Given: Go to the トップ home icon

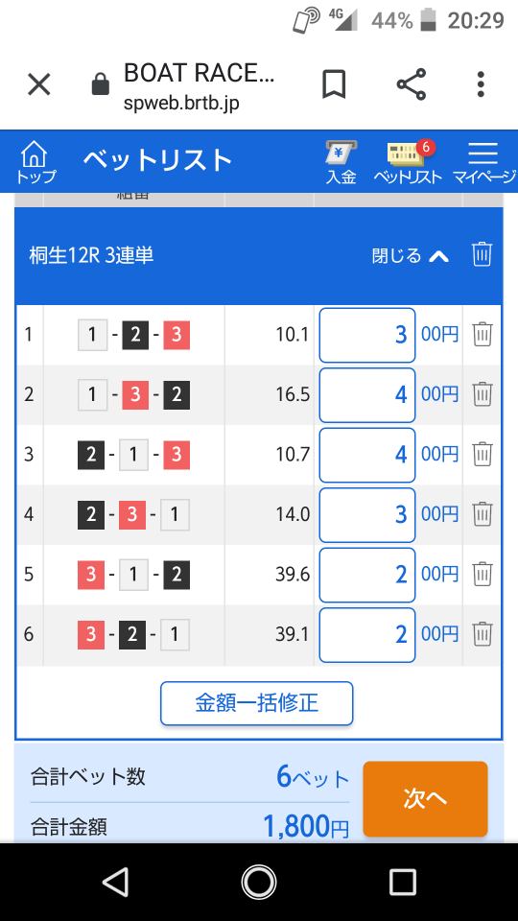Looking at the screenshot, I should [35, 162].
